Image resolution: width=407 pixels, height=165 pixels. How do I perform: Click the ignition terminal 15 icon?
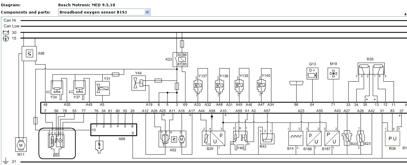point(5,39)
